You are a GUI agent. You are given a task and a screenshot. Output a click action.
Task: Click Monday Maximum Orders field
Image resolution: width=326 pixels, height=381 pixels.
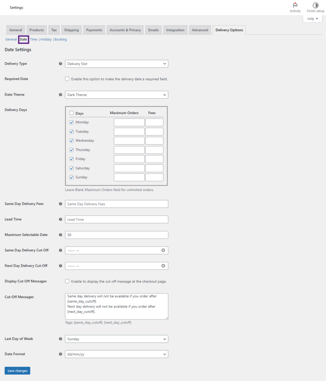pos(129,122)
